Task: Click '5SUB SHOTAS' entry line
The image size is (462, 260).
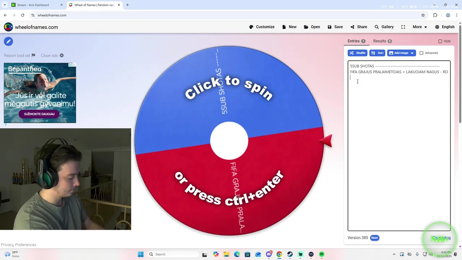Action: (x=395, y=66)
